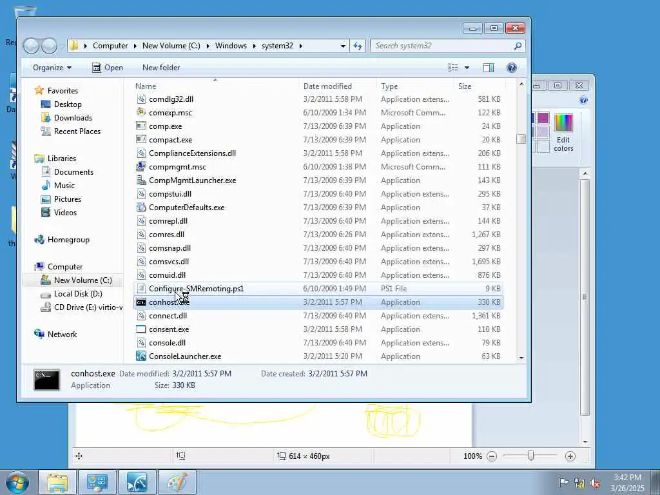Click the Back navigation button

coord(31,46)
